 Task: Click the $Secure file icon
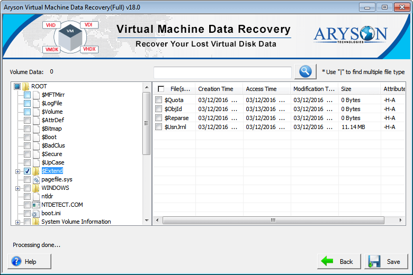pos(37,154)
